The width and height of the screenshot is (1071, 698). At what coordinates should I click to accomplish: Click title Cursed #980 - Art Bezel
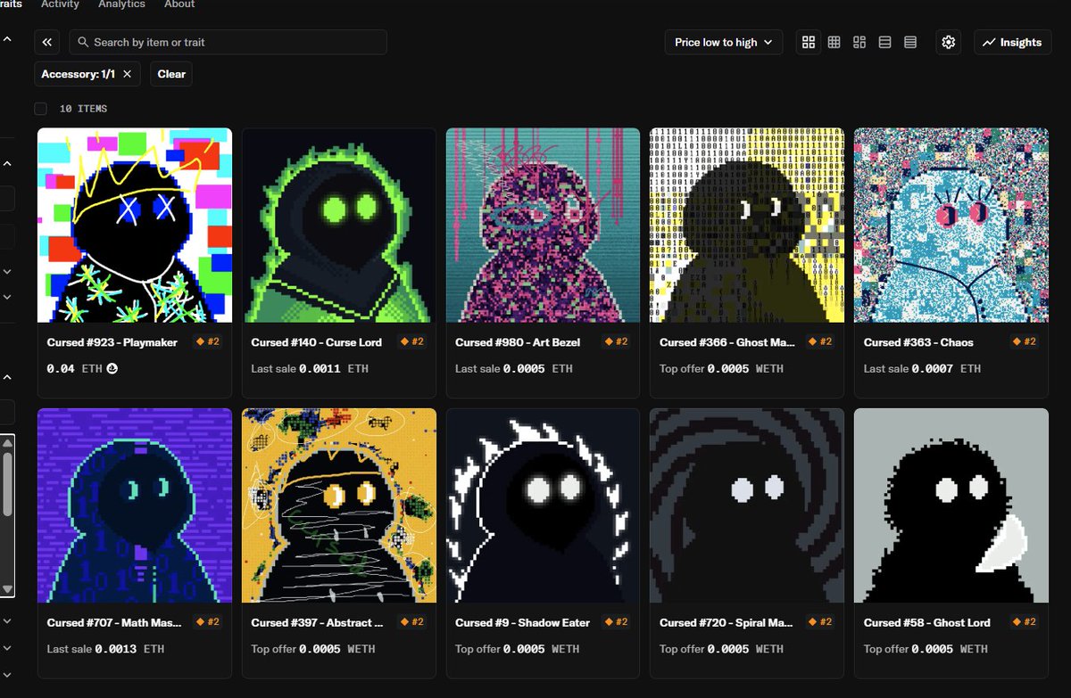click(x=518, y=342)
